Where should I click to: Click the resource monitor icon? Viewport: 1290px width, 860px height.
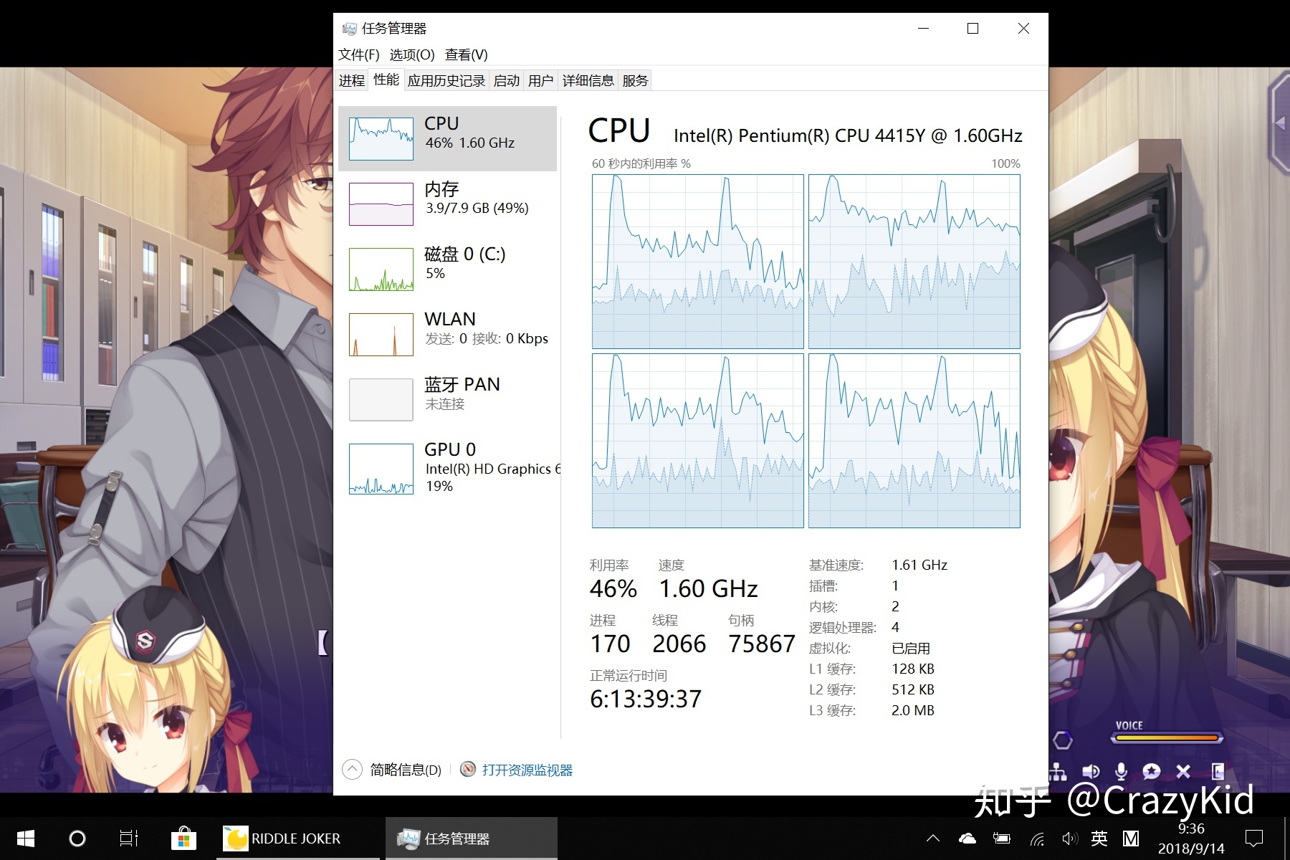pyautogui.click(x=468, y=770)
